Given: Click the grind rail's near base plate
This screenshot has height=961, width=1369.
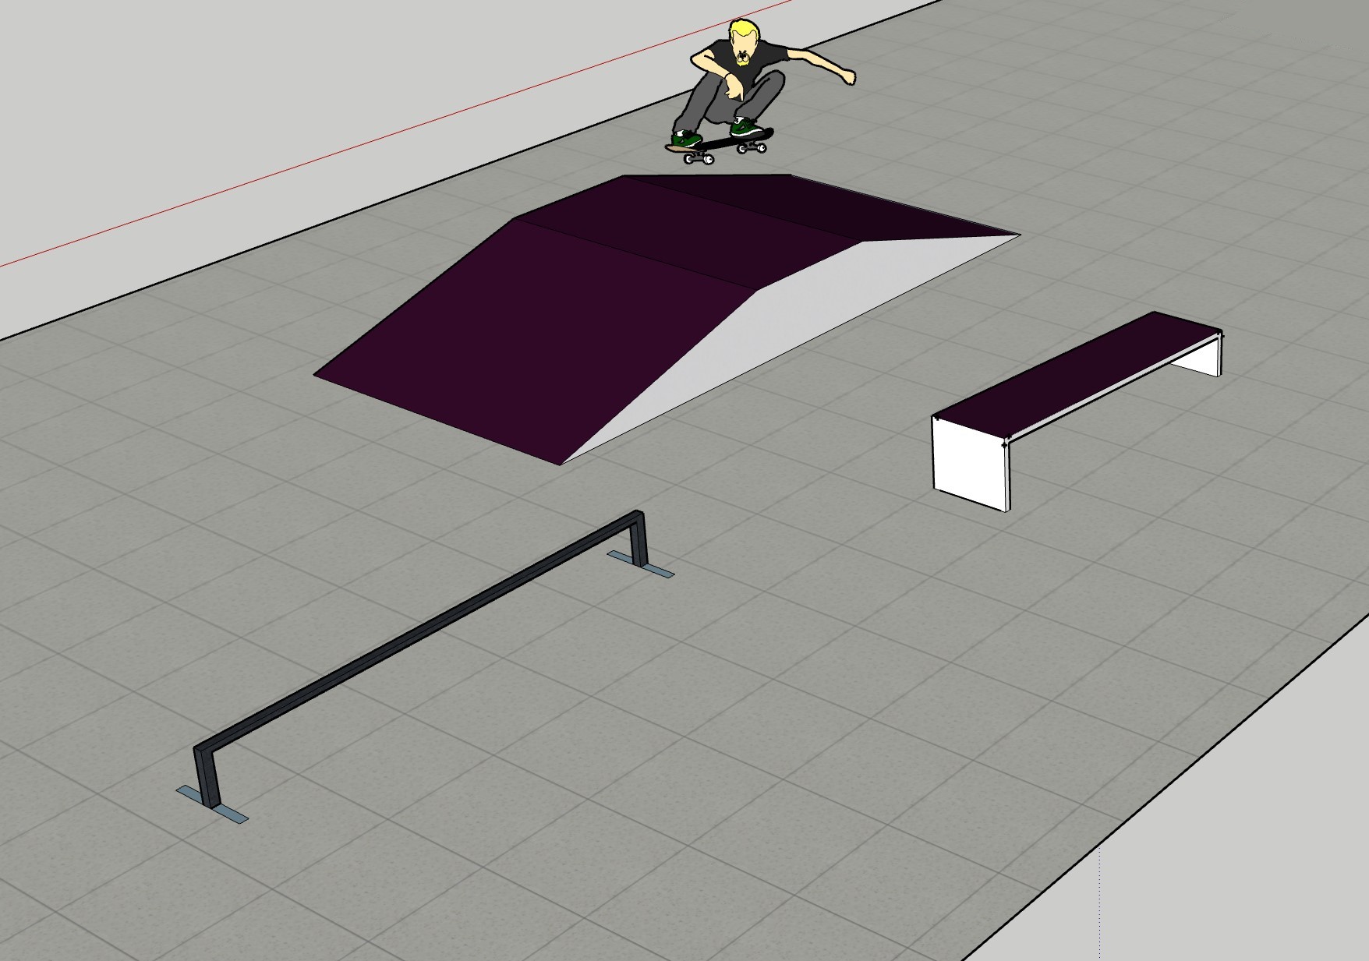Looking at the screenshot, I should 212,804.
